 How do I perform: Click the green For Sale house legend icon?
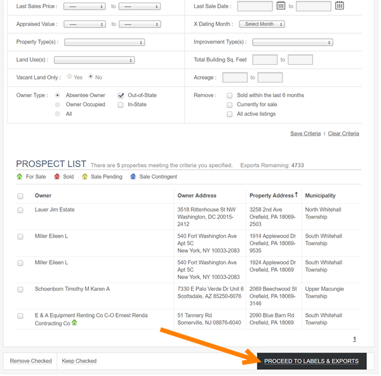[x=20, y=177]
